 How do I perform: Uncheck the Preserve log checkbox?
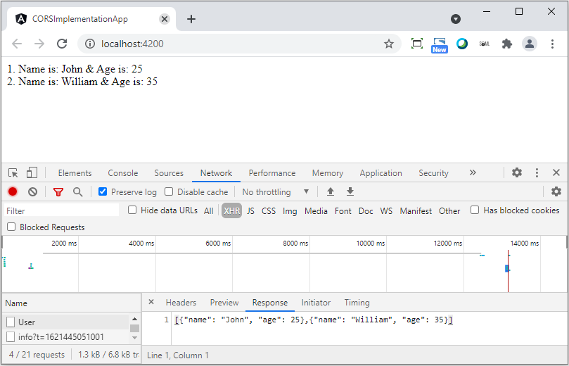click(x=103, y=191)
